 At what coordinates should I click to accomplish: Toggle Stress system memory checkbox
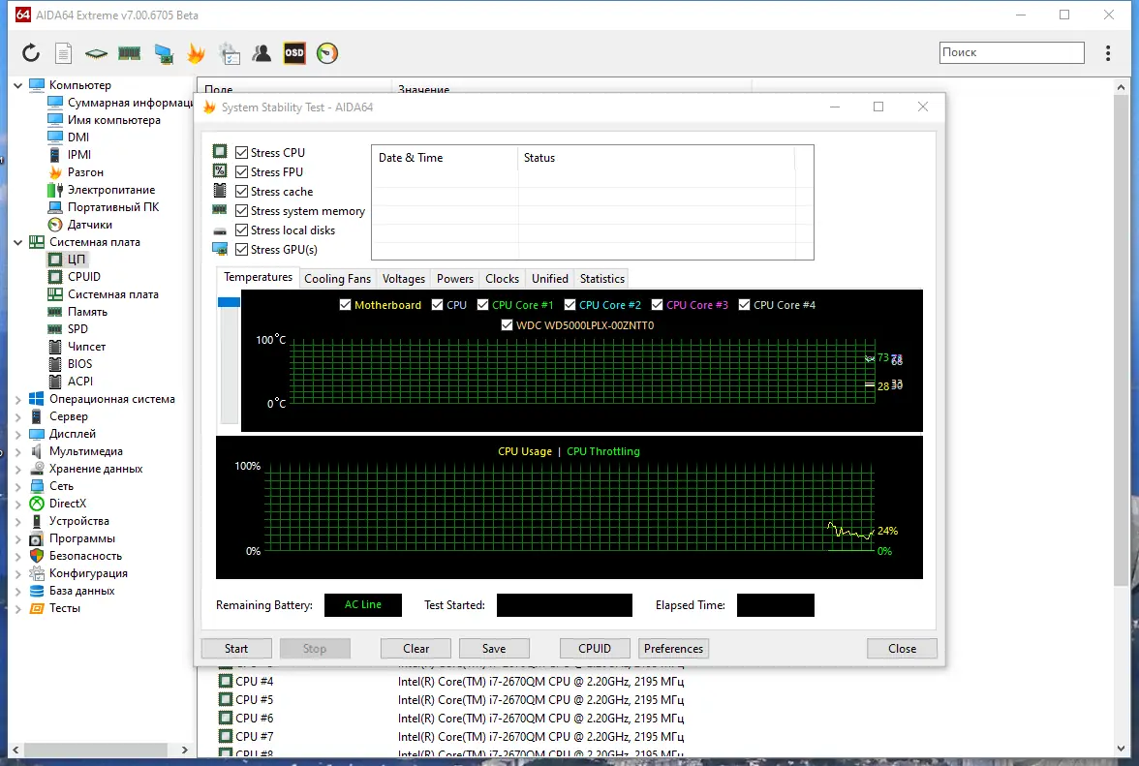tap(242, 210)
